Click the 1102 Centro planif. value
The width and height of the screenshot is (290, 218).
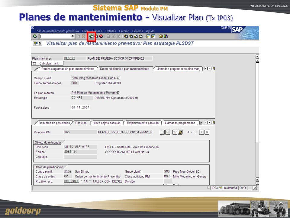coord(68,171)
